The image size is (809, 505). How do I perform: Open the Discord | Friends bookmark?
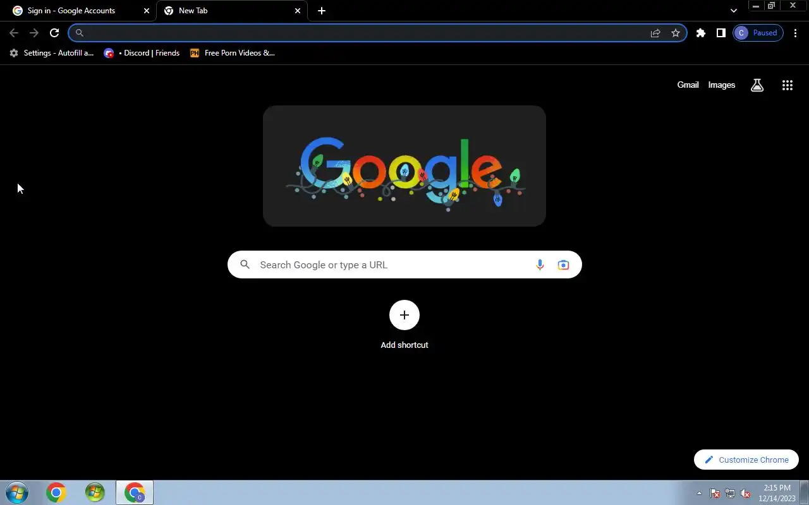(x=142, y=53)
